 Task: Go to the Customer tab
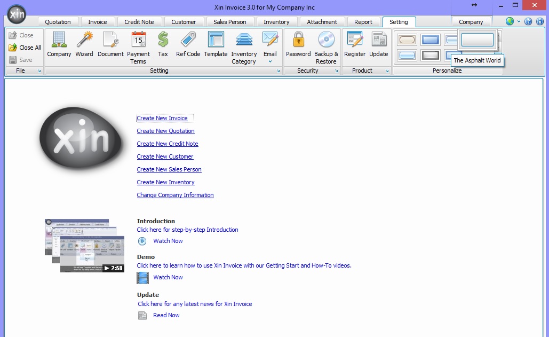(184, 22)
